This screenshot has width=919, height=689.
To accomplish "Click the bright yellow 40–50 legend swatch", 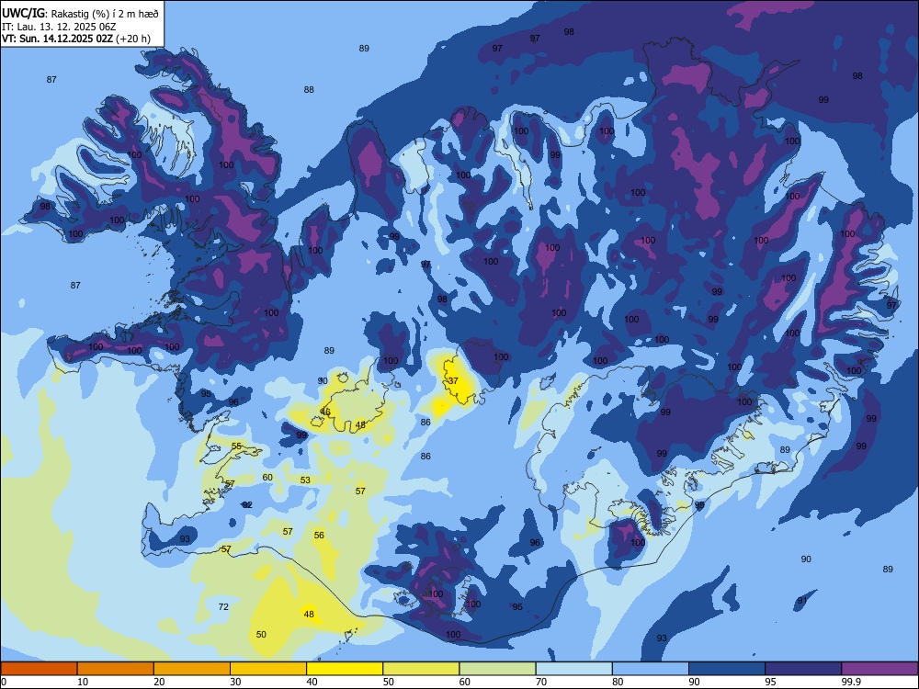I will tap(345, 669).
